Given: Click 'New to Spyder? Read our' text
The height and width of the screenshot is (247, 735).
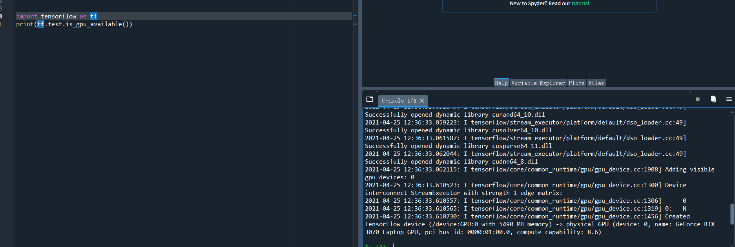Looking at the screenshot, I should click(540, 3).
